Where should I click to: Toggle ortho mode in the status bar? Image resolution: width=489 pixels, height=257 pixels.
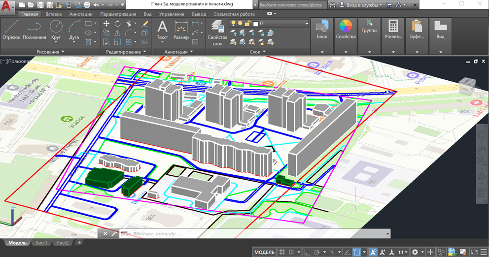coord(307,252)
